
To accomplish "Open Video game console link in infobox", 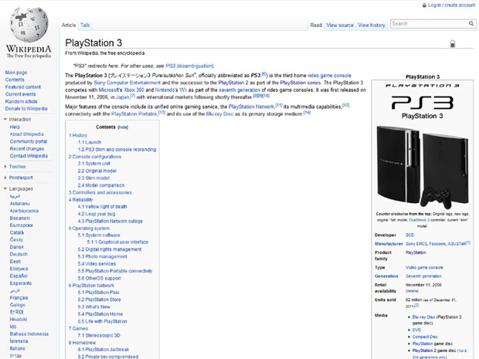I will pyautogui.click(x=424, y=267).
